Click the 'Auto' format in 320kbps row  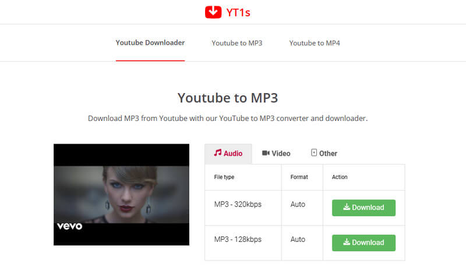pos(298,204)
